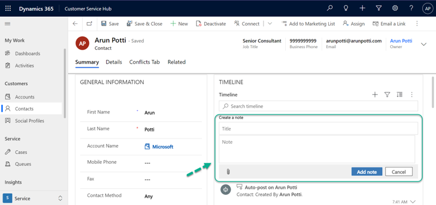Open the advanced find funnel icon in top bar
Viewport: 436px width, 205px height.
coord(379,8)
